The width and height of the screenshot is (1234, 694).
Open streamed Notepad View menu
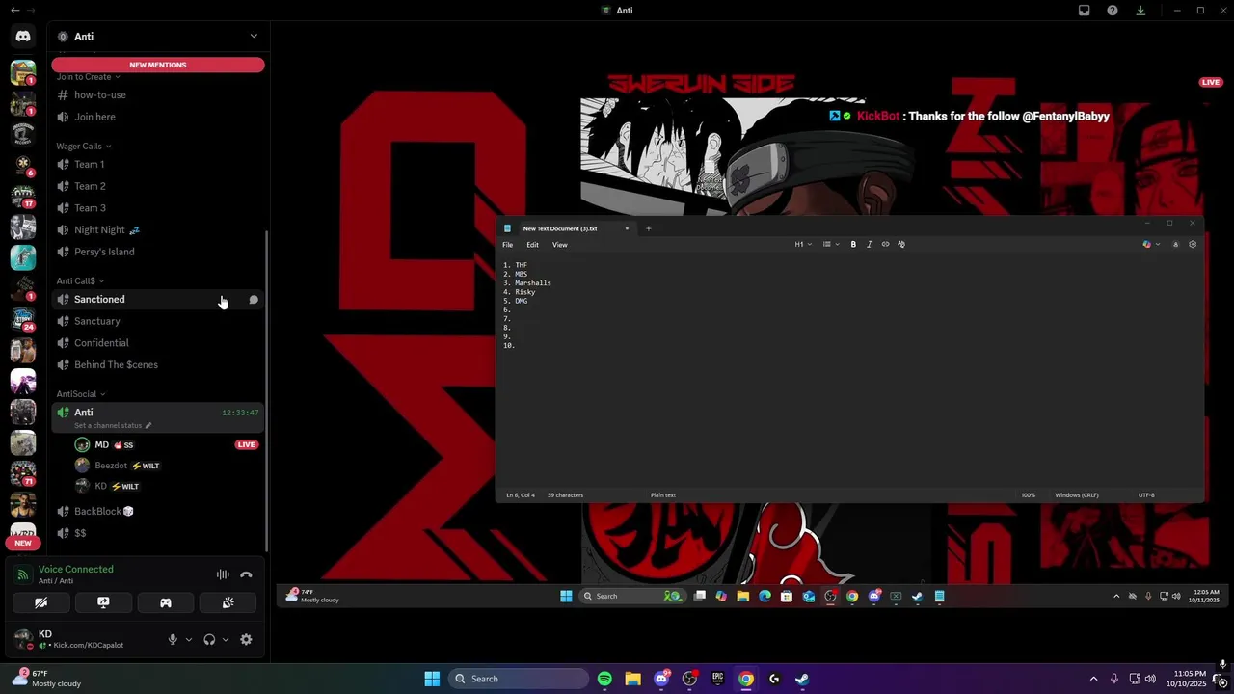(x=559, y=245)
